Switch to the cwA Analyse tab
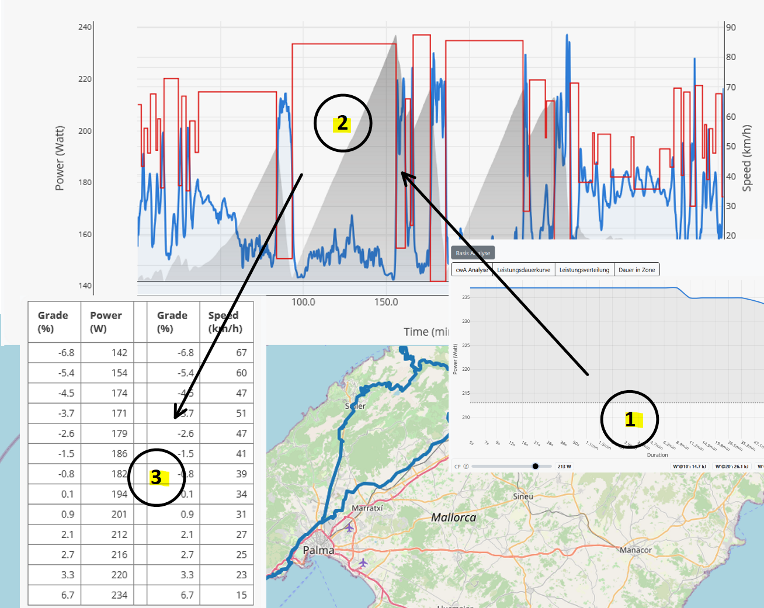This screenshot has width=764, height=608. pyautogui.click(x=471, y=269)
